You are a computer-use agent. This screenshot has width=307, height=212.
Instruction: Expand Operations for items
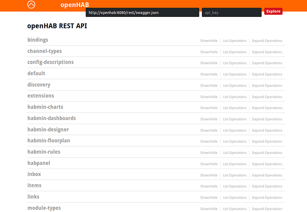267,186
